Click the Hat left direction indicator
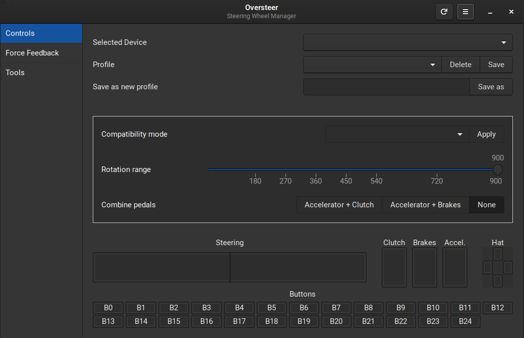The width and height of the screenshot is (524, 338). point(488,268)
